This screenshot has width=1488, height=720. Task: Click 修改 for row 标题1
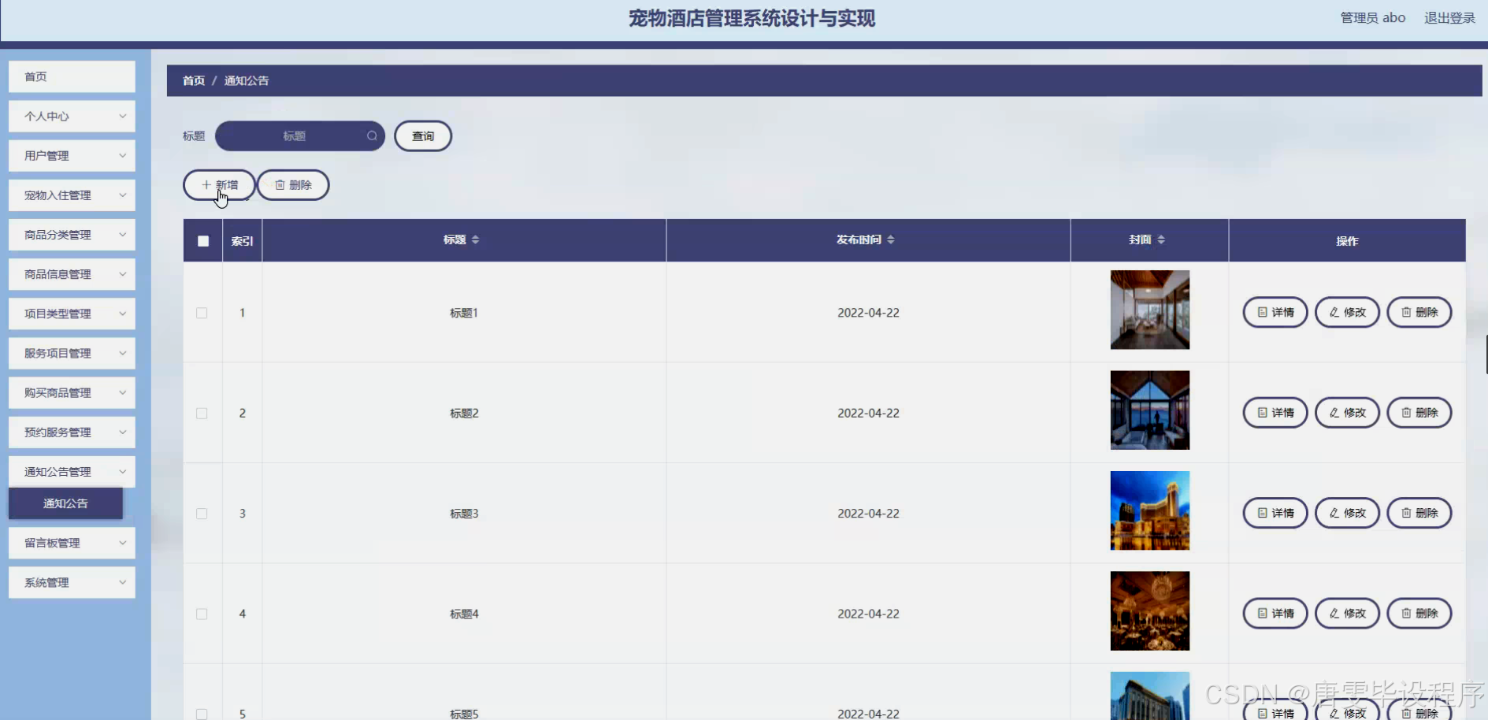[x=1347, y=312]
